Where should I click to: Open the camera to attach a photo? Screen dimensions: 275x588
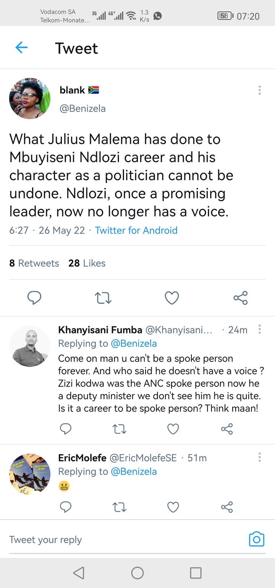click(x=257, y=539)
